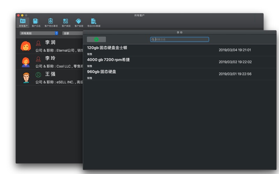Click the green gender icon beside 王强
Screen dimensions: 279x174
coord(38,74)
